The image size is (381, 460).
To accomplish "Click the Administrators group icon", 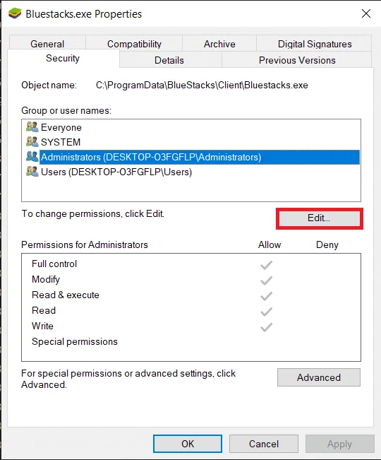I will coord(32,157).
